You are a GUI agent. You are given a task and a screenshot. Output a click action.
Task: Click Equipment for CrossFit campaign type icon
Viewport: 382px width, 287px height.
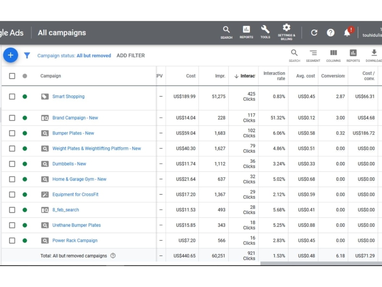click(x=45, y=194)
